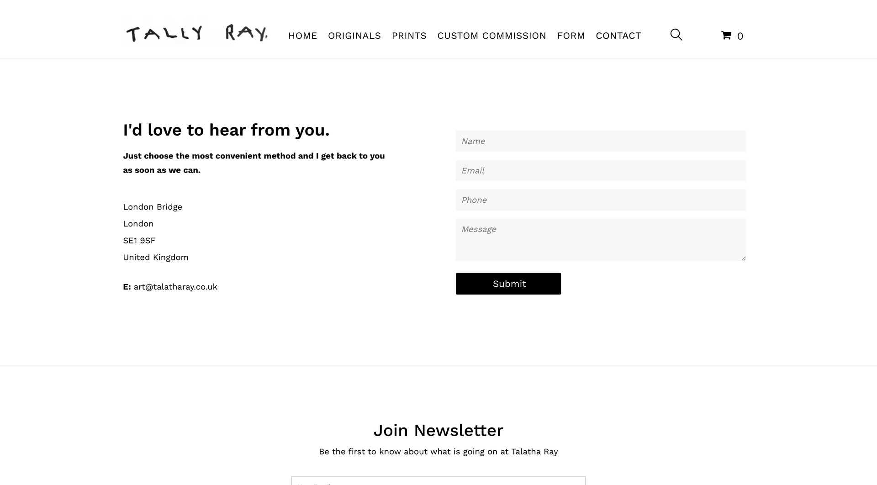
Task: Grab the Message box resize handle
Action: tap(743, 258)
